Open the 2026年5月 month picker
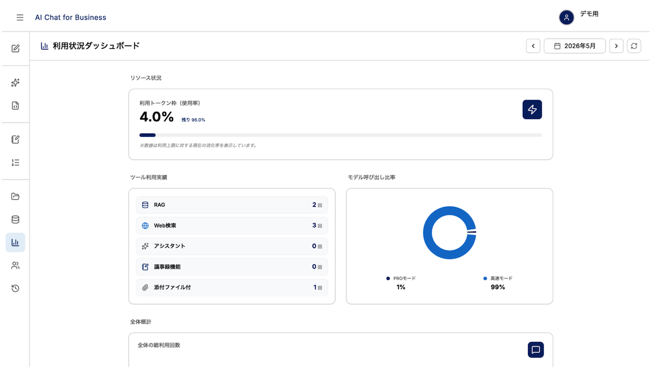The width and height of the screenshot is (652, 368). pos(575,46)
